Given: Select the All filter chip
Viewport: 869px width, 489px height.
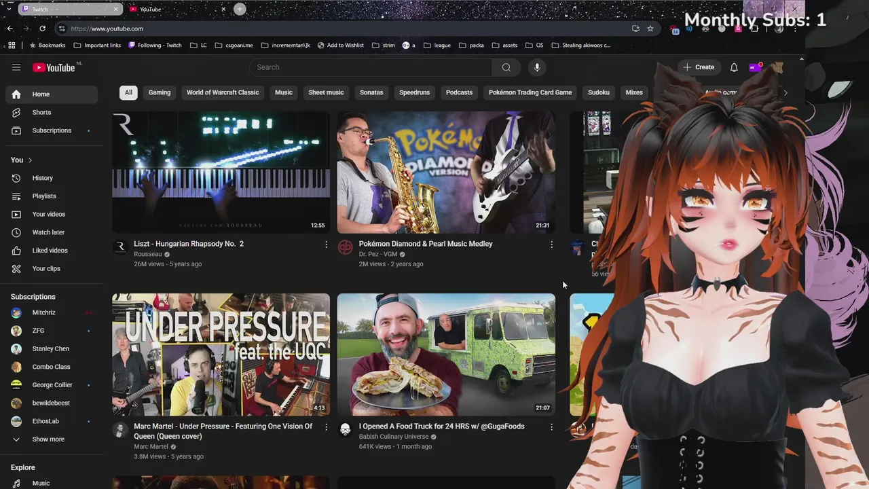Looking at the screenshot, I should [x=128, y=92].
